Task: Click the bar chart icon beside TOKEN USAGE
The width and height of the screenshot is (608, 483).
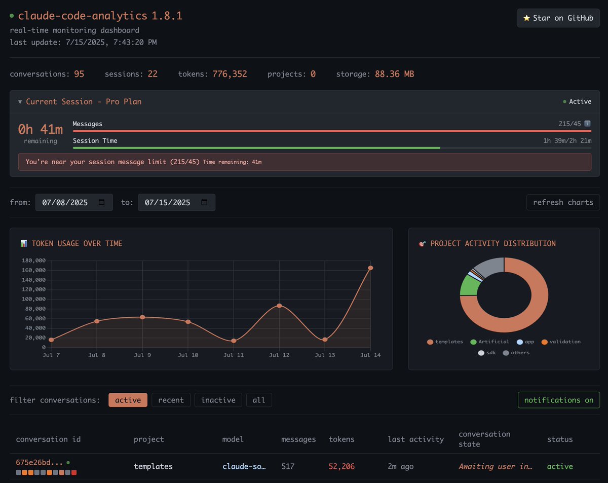Action: [24, 243]
